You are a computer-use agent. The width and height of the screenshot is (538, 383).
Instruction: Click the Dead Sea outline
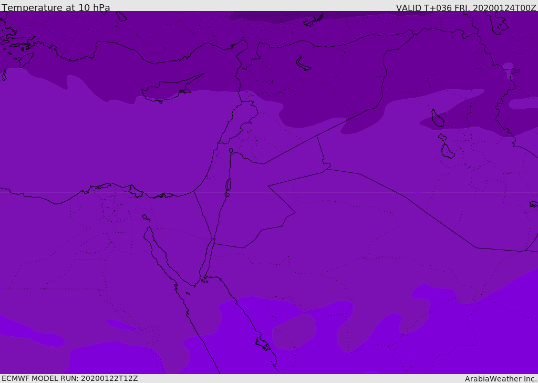click(x=228, y=185)
